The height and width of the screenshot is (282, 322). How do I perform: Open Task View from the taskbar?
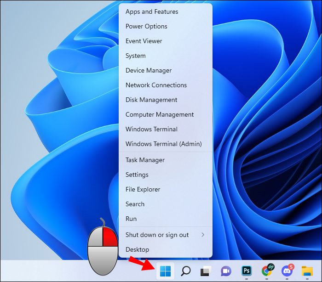tap(205, 271)
